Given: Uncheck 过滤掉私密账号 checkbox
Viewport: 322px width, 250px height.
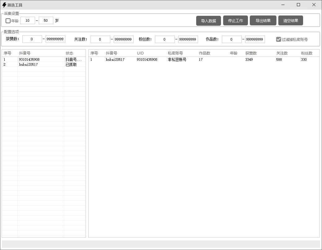Looking at the screenshot, I should 279,39.
